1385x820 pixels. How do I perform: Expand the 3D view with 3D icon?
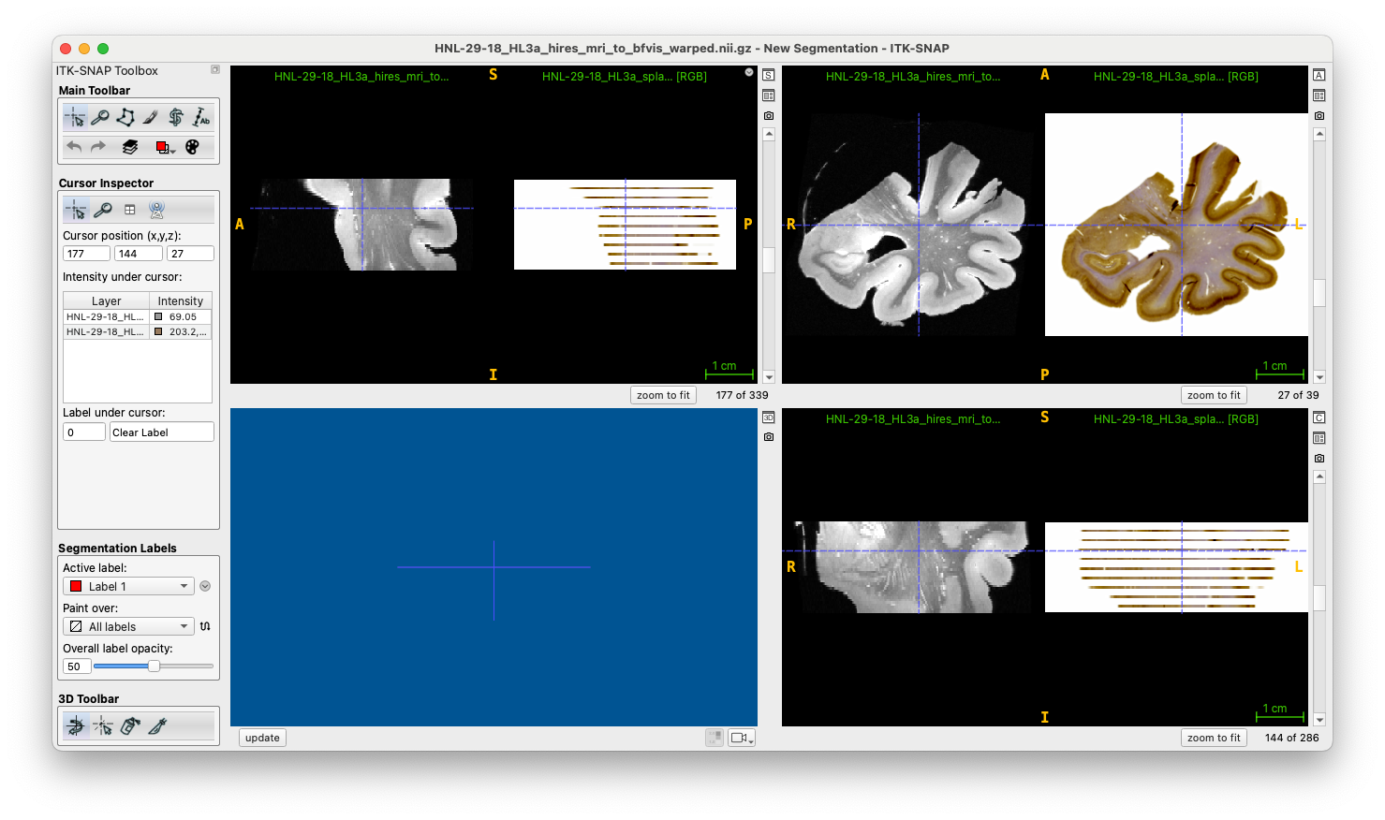768,417
